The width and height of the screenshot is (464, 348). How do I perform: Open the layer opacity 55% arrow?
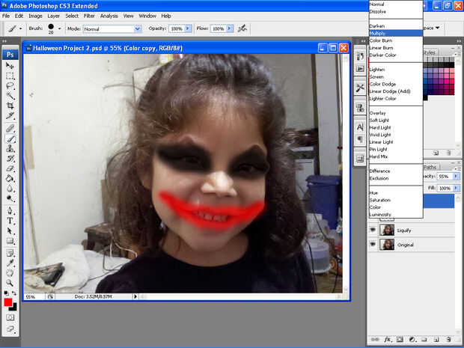[456, 176]
